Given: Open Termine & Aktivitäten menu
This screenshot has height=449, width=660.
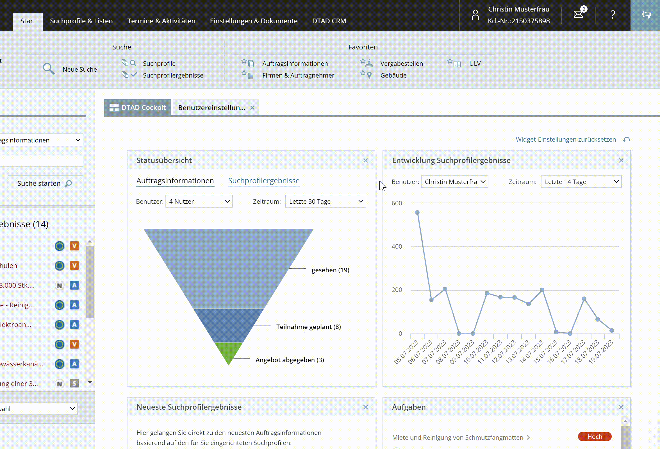Looking at the screenshot, I should pos(161,21).
